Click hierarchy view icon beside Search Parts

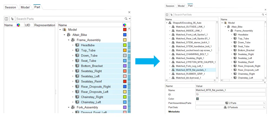(x=12, y=19)
